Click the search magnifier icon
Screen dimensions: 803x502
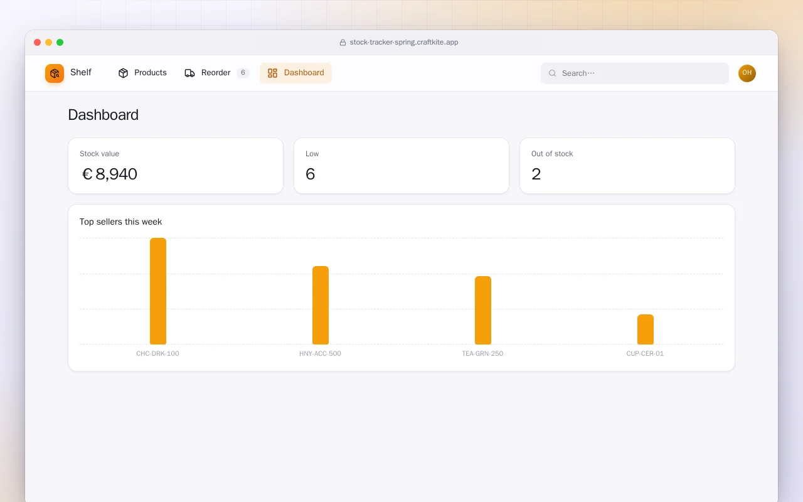[553, 73]
